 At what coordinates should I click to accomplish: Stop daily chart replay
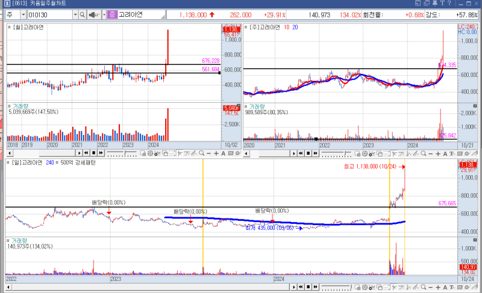pos(308,287)
